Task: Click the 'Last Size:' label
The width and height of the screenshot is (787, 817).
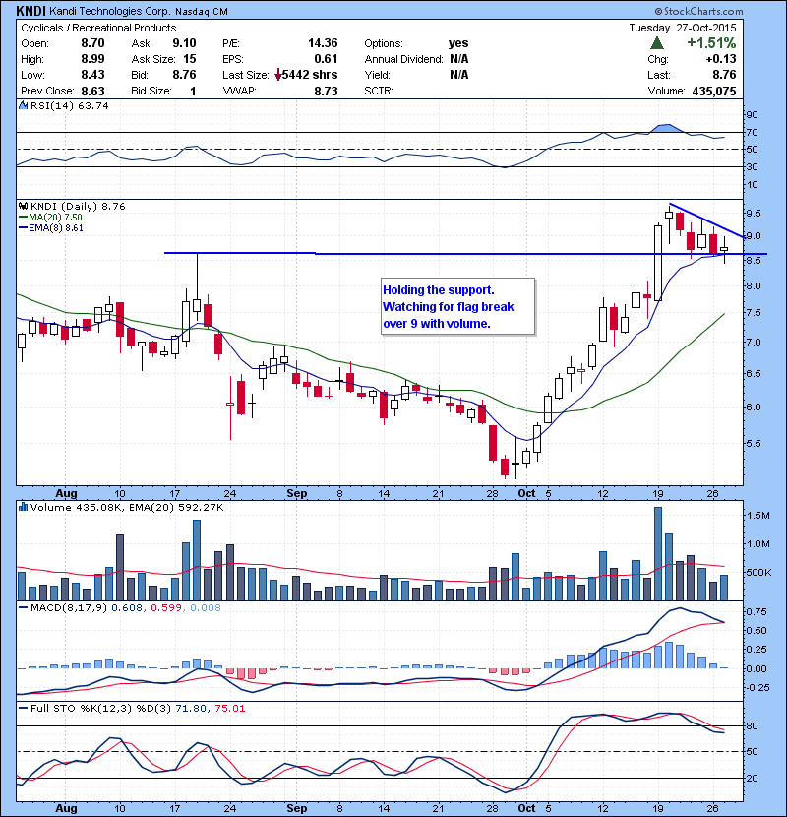Action: (246, 75)
